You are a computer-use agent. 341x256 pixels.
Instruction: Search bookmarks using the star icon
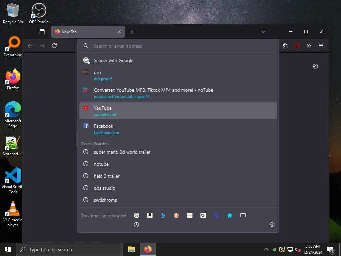230,215
